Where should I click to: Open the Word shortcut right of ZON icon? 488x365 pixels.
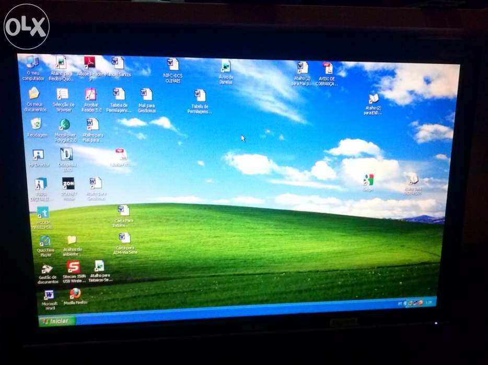pyautogui.click(x=96, y=189)
